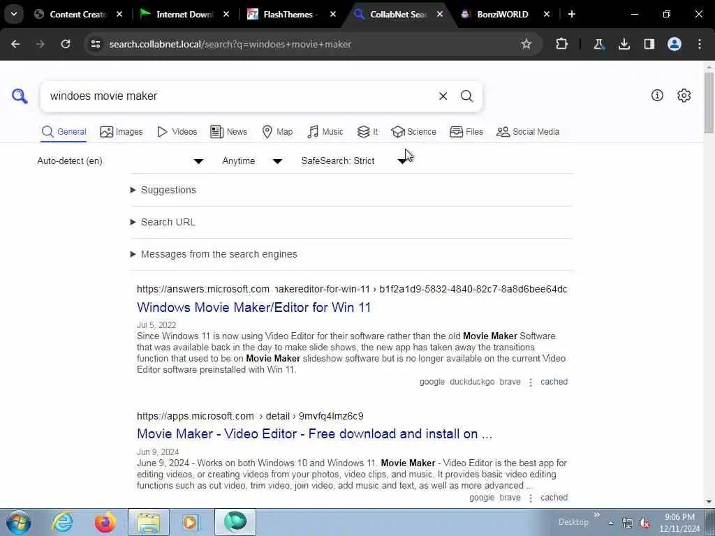Open the Windows Start button
This screenshot has width=715, height=536.
click(x=19, y=522)
